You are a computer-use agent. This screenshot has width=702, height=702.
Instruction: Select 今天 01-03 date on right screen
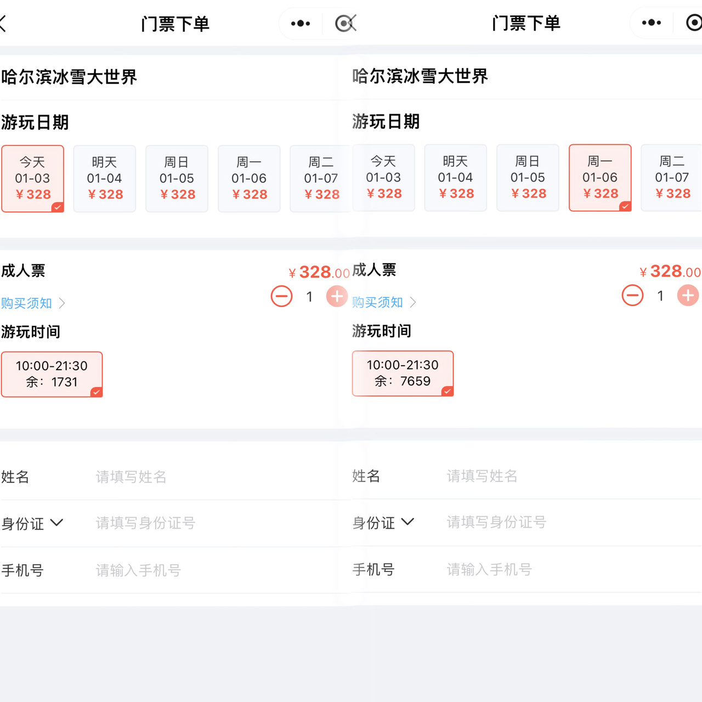point(383,178)
